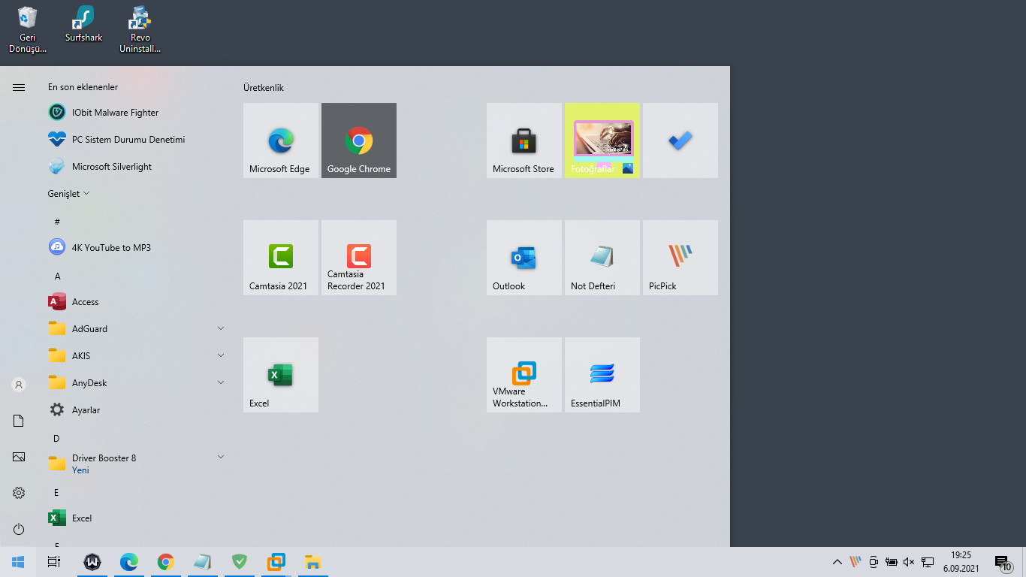This screenshot has width=1026, height=577.
Task: Click the PicPick tray icon
Action: click(856, 562)
